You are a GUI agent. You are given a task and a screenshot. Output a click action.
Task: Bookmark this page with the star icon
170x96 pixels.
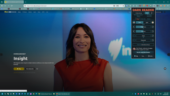coord(123,6)
